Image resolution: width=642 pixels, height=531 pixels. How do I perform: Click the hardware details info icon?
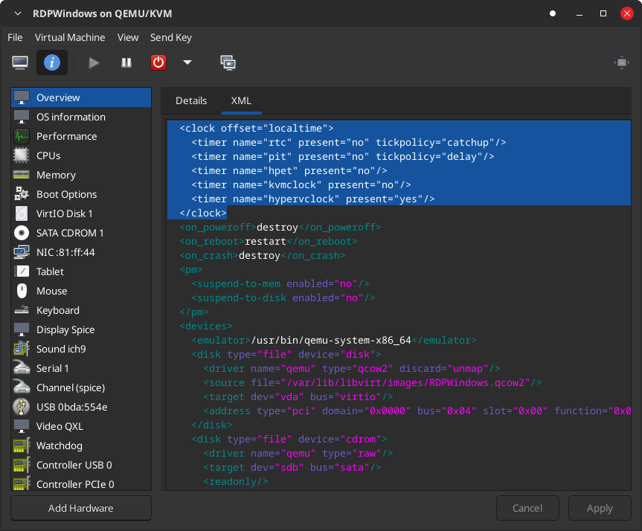(52, 62)
